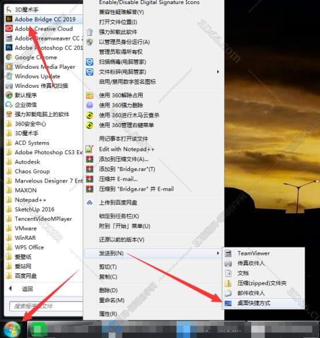Click the shield icon beside 文件粉碎(电脑管家)
The width and height of the screenshot is (320, 338).
90,72
